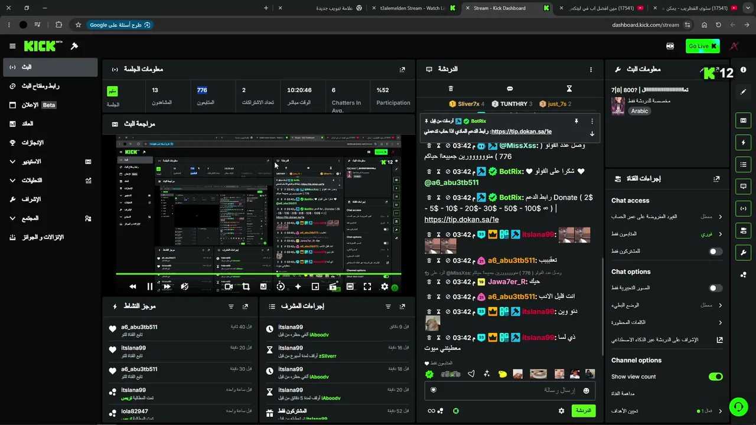Click the trash icon in chat toolbar
Viewport: 756px width, 425px height.
[451, 89]
